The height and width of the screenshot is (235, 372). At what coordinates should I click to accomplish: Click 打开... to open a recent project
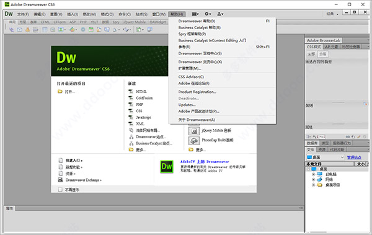click(69, 92)
